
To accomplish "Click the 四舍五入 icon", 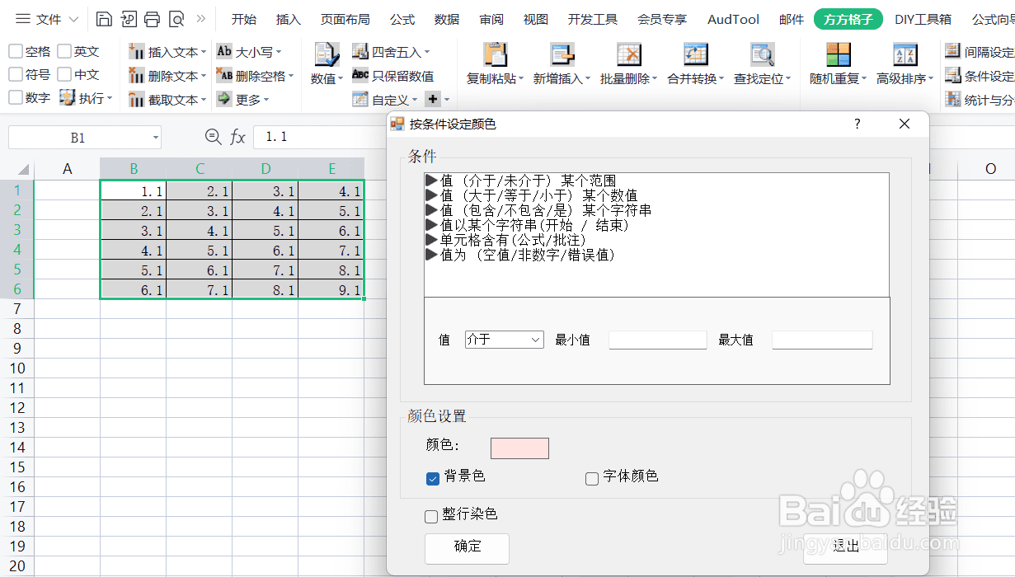I will click(x=360, y=52).
